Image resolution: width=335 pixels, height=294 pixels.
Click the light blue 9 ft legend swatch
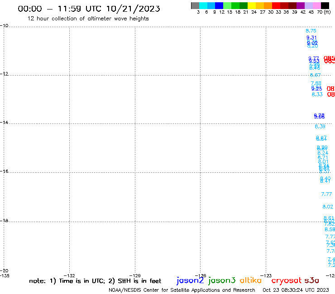(211, 5)
